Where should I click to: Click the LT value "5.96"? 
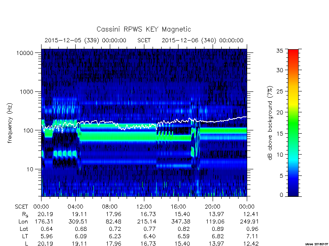click(47, 236)
